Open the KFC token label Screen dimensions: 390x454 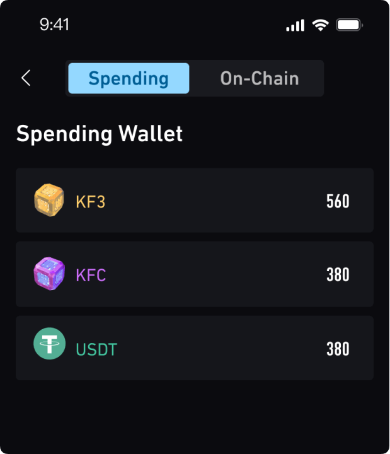(x=91, y=276)
